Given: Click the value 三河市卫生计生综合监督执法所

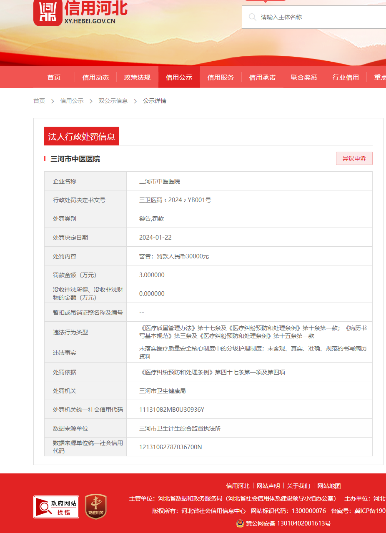Looking at the screenshot, I should (x=180, y=428).
